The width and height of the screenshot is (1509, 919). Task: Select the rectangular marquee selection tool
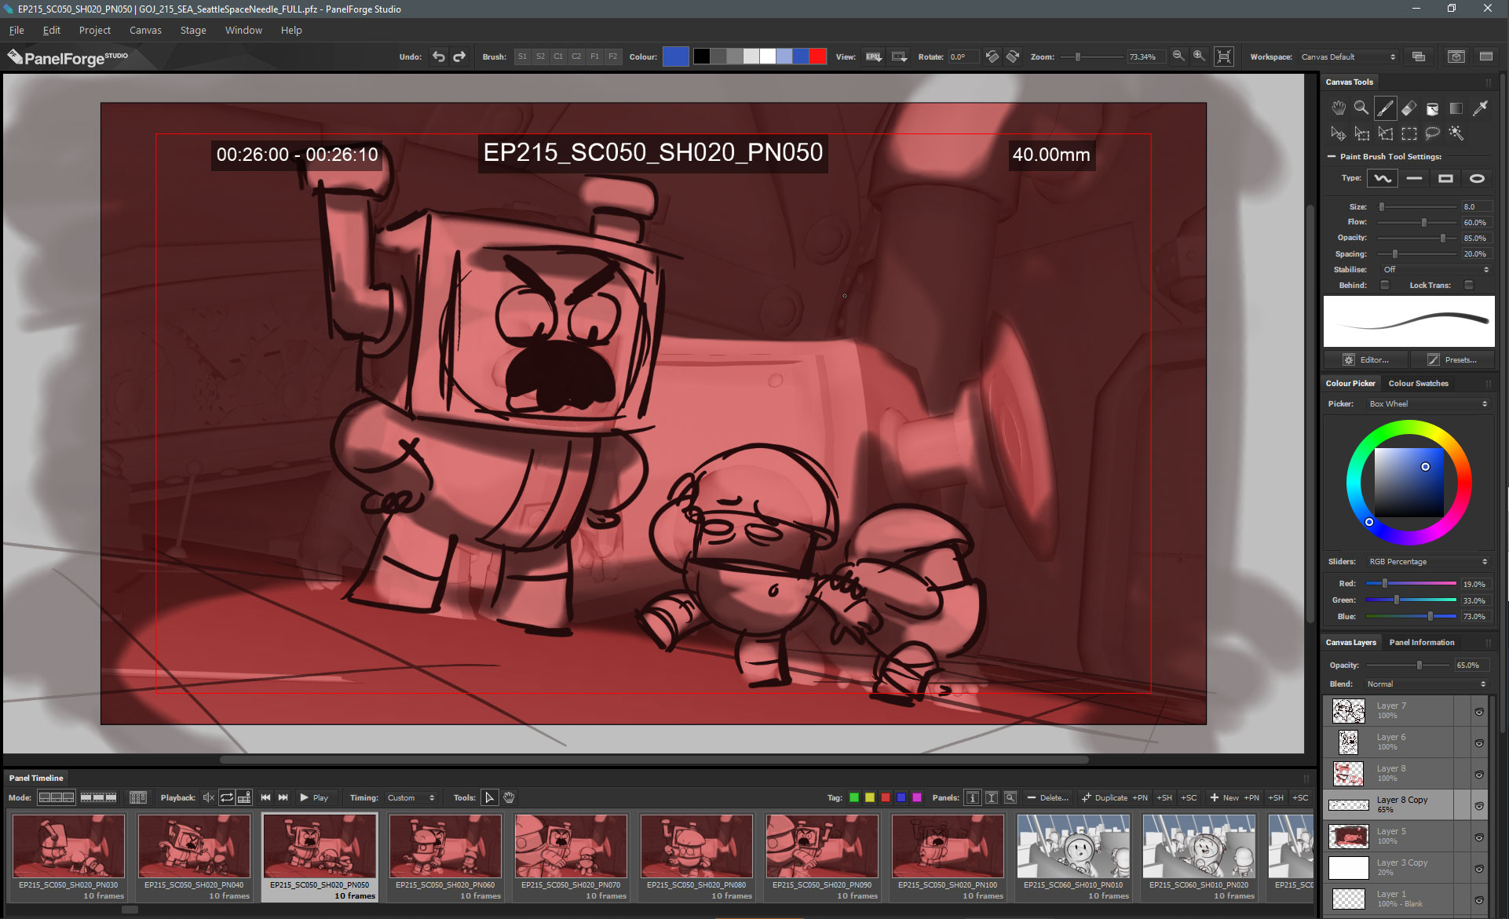point(1409,133)
